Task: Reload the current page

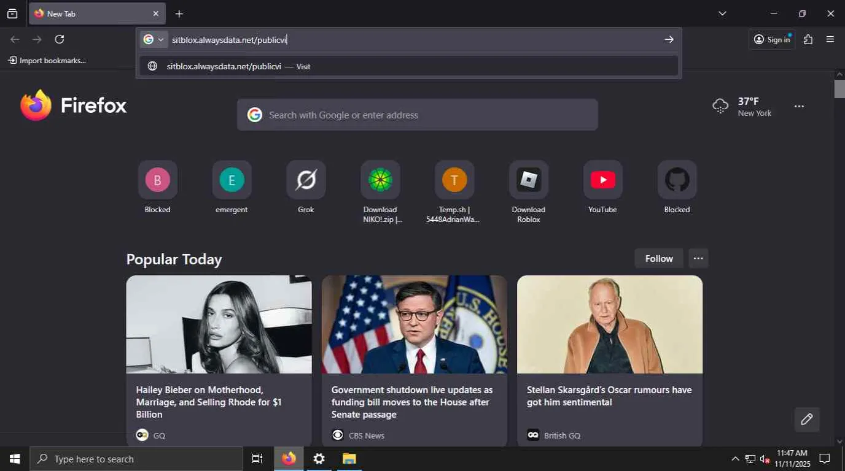Action: (x=60, y=39)
